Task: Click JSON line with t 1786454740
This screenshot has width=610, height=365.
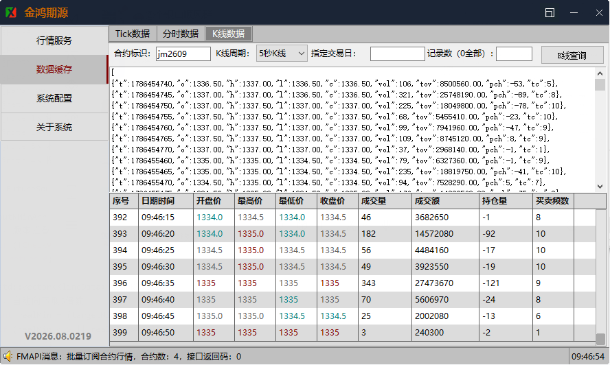Action: [335, 84]
